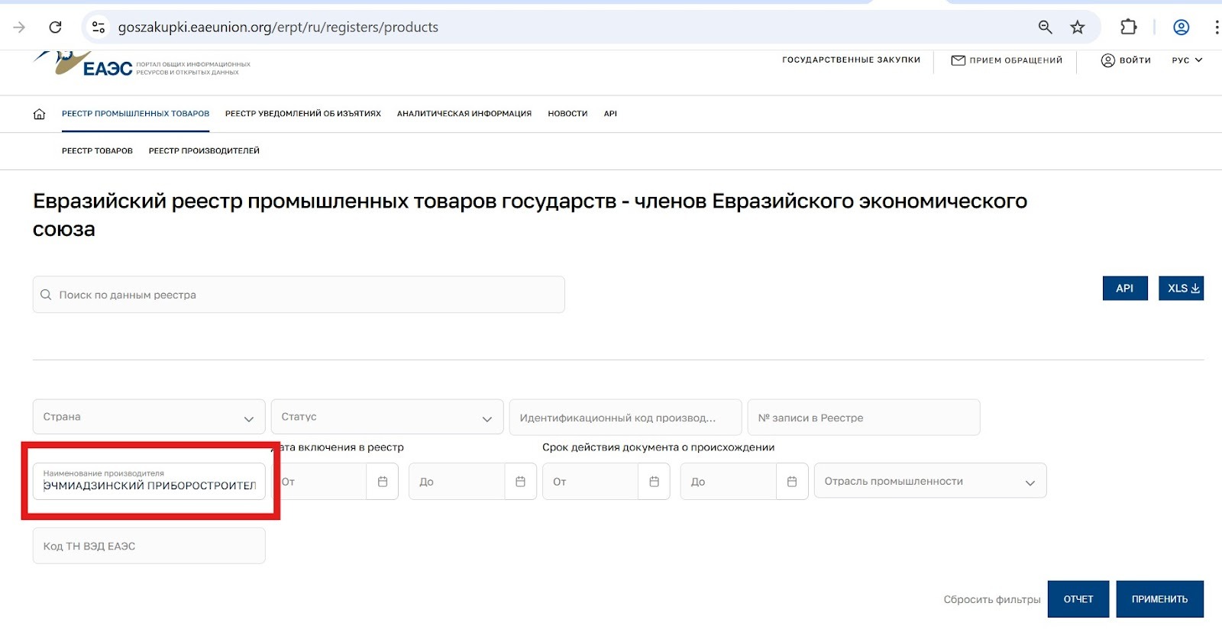Open browser extensions puzzle icon
Viewport: 1222px width, 629px height.
pos(1128,27)
